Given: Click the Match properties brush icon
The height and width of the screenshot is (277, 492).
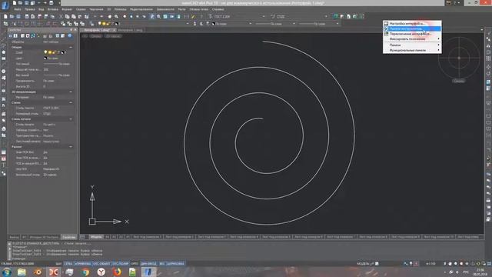Looking at the screenshot, I should click(x=87, y=16).
